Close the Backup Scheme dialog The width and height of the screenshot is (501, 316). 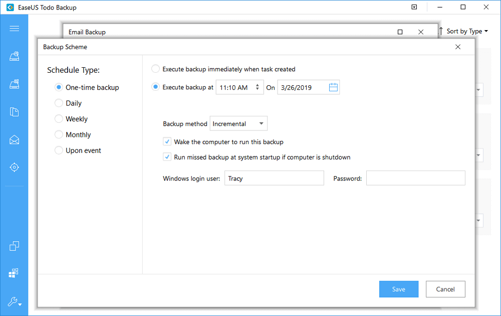click(458, 47)
